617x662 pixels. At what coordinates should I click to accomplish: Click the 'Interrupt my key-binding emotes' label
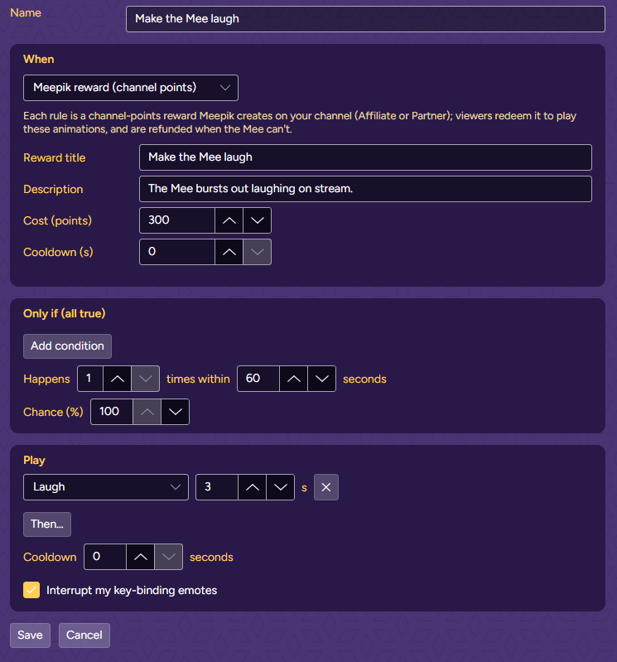coord(132,590)
